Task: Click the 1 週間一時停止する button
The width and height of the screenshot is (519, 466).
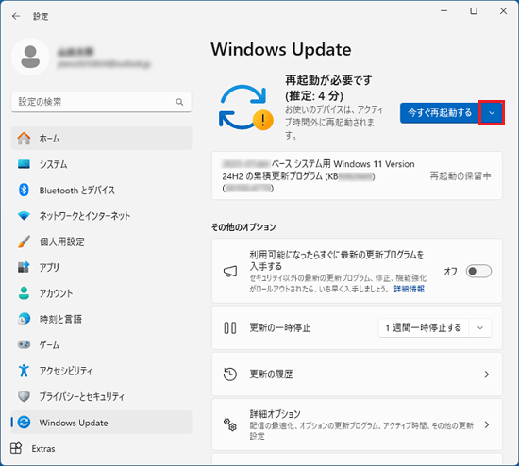Action: pos(424,327)
